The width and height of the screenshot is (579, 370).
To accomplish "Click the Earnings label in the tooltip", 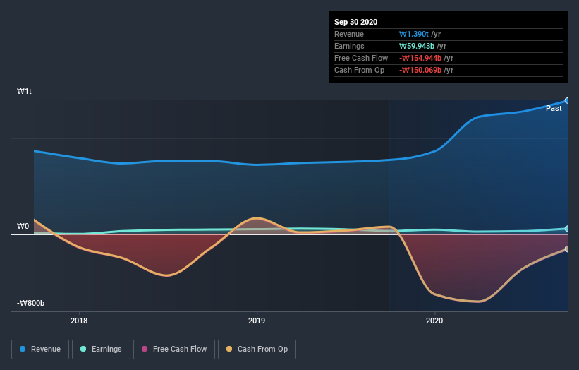I will 349,46.
